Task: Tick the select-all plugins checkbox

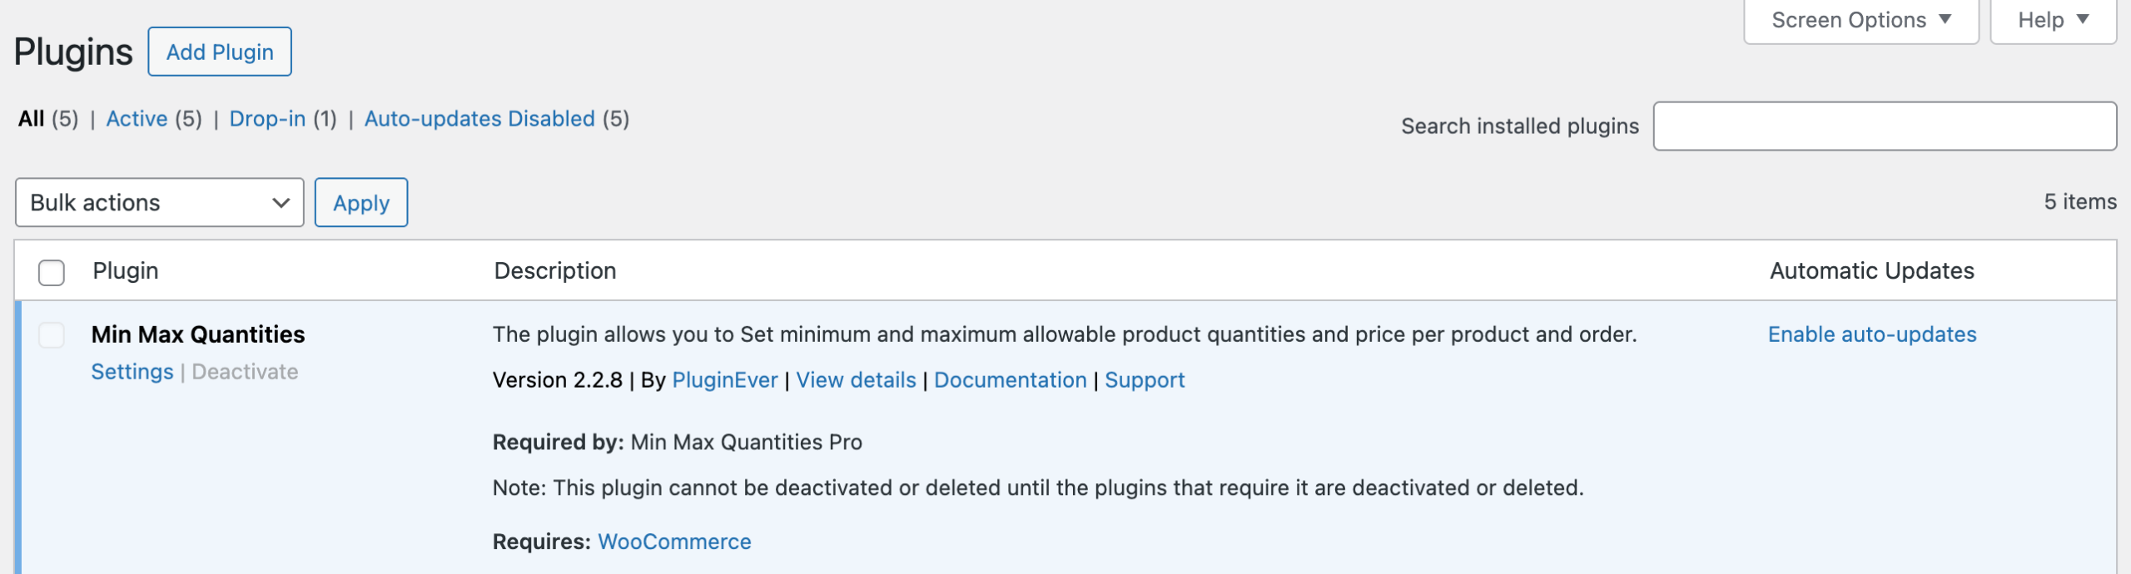Action: click(52, 272)
